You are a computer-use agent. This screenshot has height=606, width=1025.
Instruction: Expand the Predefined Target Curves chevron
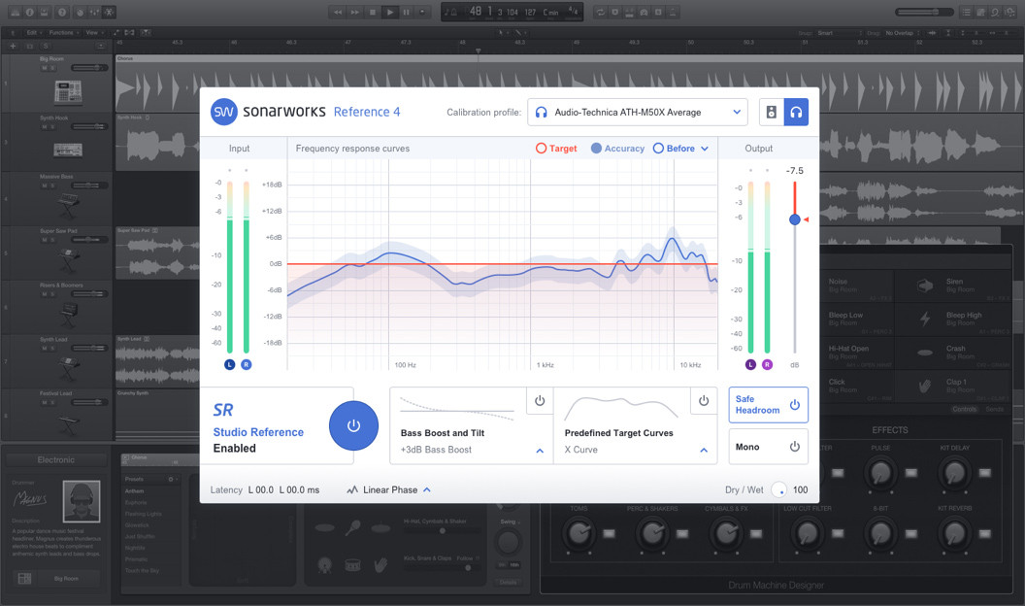pos(704,451)
